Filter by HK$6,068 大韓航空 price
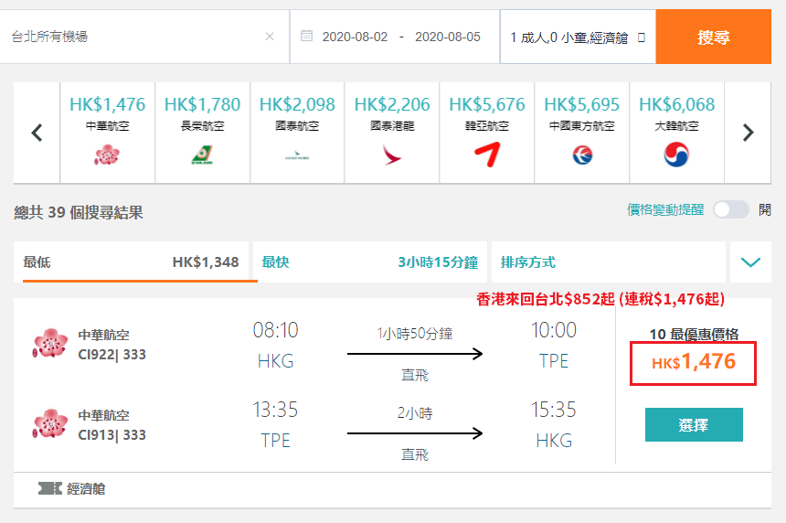Image resolution: width=786 pixels, height=523 pixels. [x=676, y=104]
